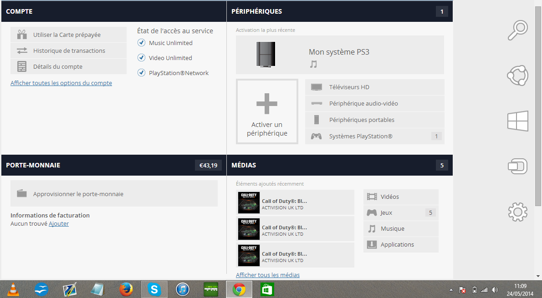Open Détails du compte
The image size is (542, 298).
pyautogui.click(x=68, y=66)
